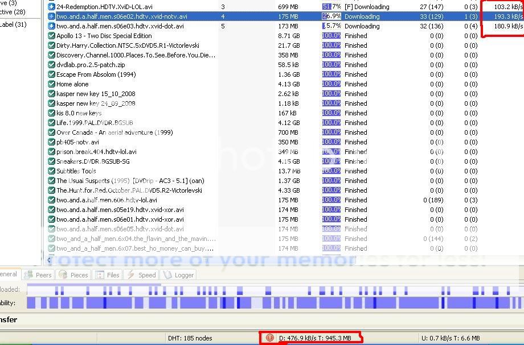524x345 pixels.
Task: Click the green finished checkmark beside Apollo 13
Action: [x=52, y=36]
